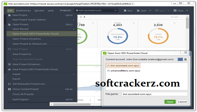Select urbanoutfitters.com.spyc in file list
Screen dimensions: 197x112
(x=124, y=71)
